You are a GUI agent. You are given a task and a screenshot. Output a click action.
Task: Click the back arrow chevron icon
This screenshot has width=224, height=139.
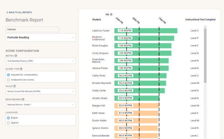pyautogui.click(x=7, y=12)
